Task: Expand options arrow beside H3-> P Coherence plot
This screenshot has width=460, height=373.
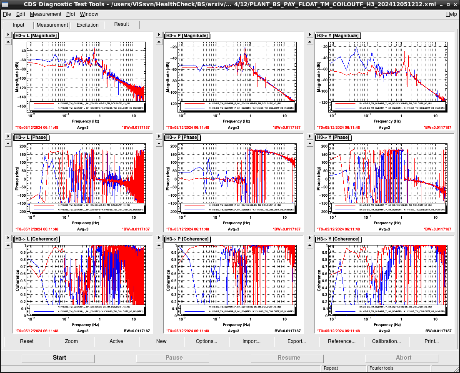Action: pos(159,238)
